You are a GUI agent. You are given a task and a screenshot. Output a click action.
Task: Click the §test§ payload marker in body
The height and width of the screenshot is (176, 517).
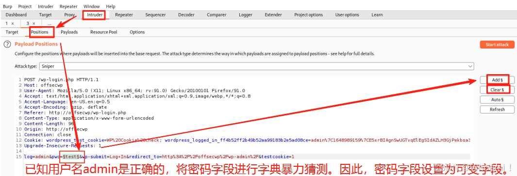coord(71,157)
